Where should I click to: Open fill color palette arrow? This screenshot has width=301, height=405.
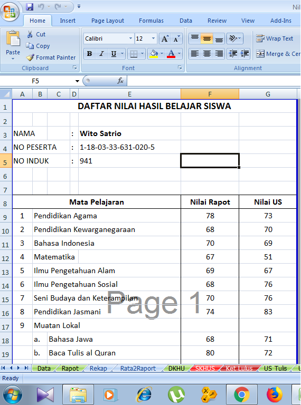(162, 54)
